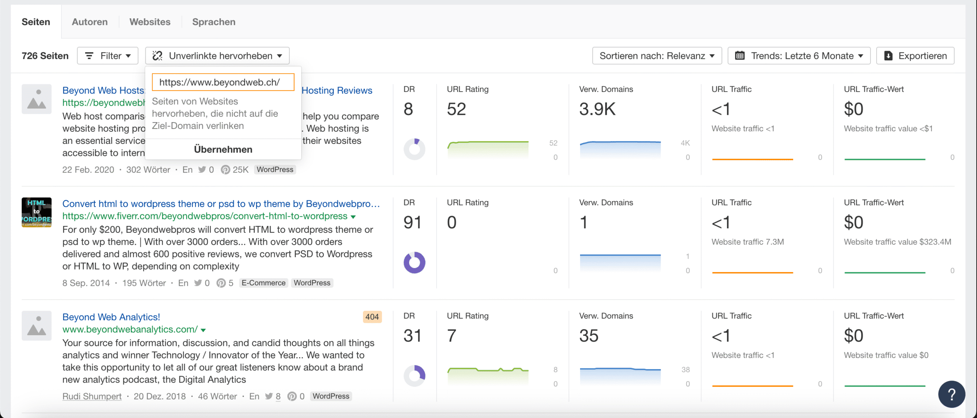Click Website traffic value $323.4M text
This screenshot has height=418, width=977.
click(897, 242)
